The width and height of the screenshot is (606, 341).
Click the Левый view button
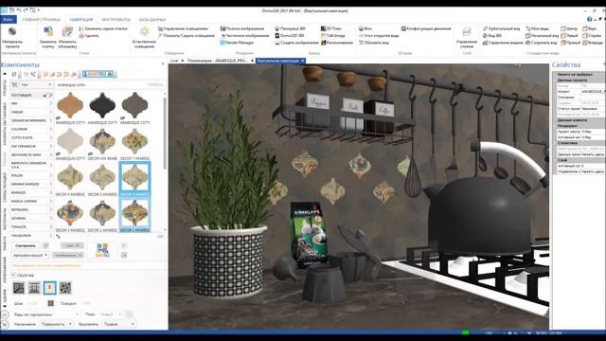[x=569, y=36]
